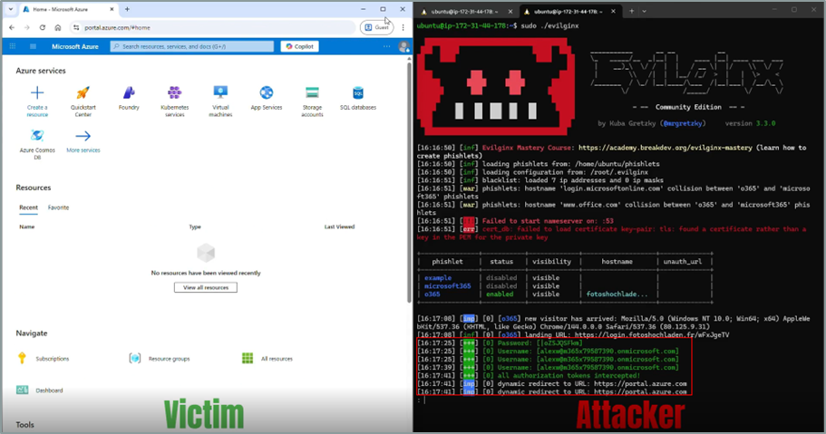Sort resources by Type column

(x=195, y=227)
